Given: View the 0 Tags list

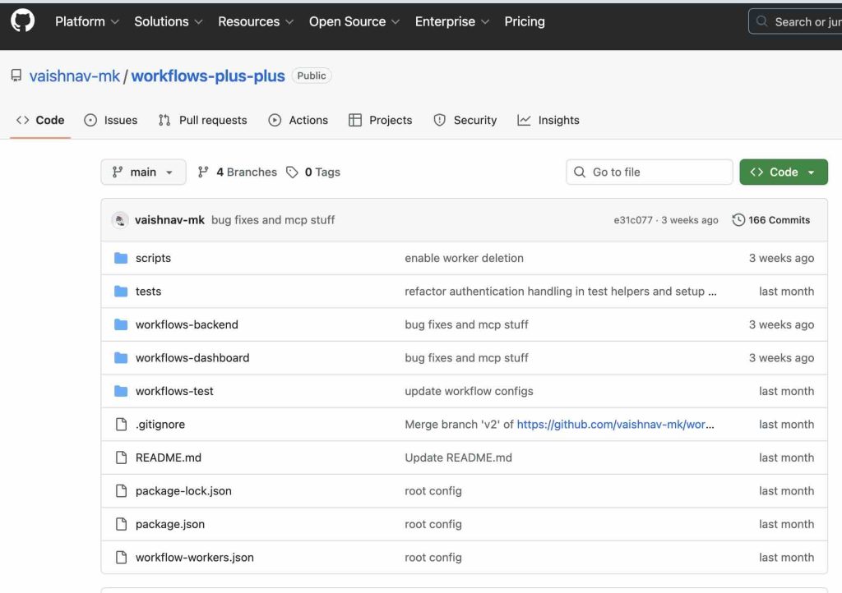Looking at the screenshot, I should pos(313,172).
